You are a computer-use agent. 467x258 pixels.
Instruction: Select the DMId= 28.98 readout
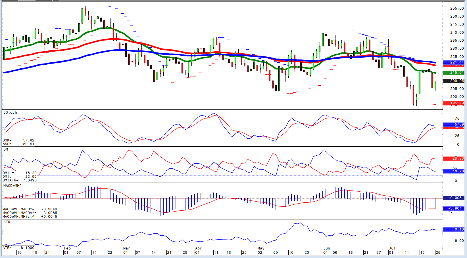coord(20,176)
